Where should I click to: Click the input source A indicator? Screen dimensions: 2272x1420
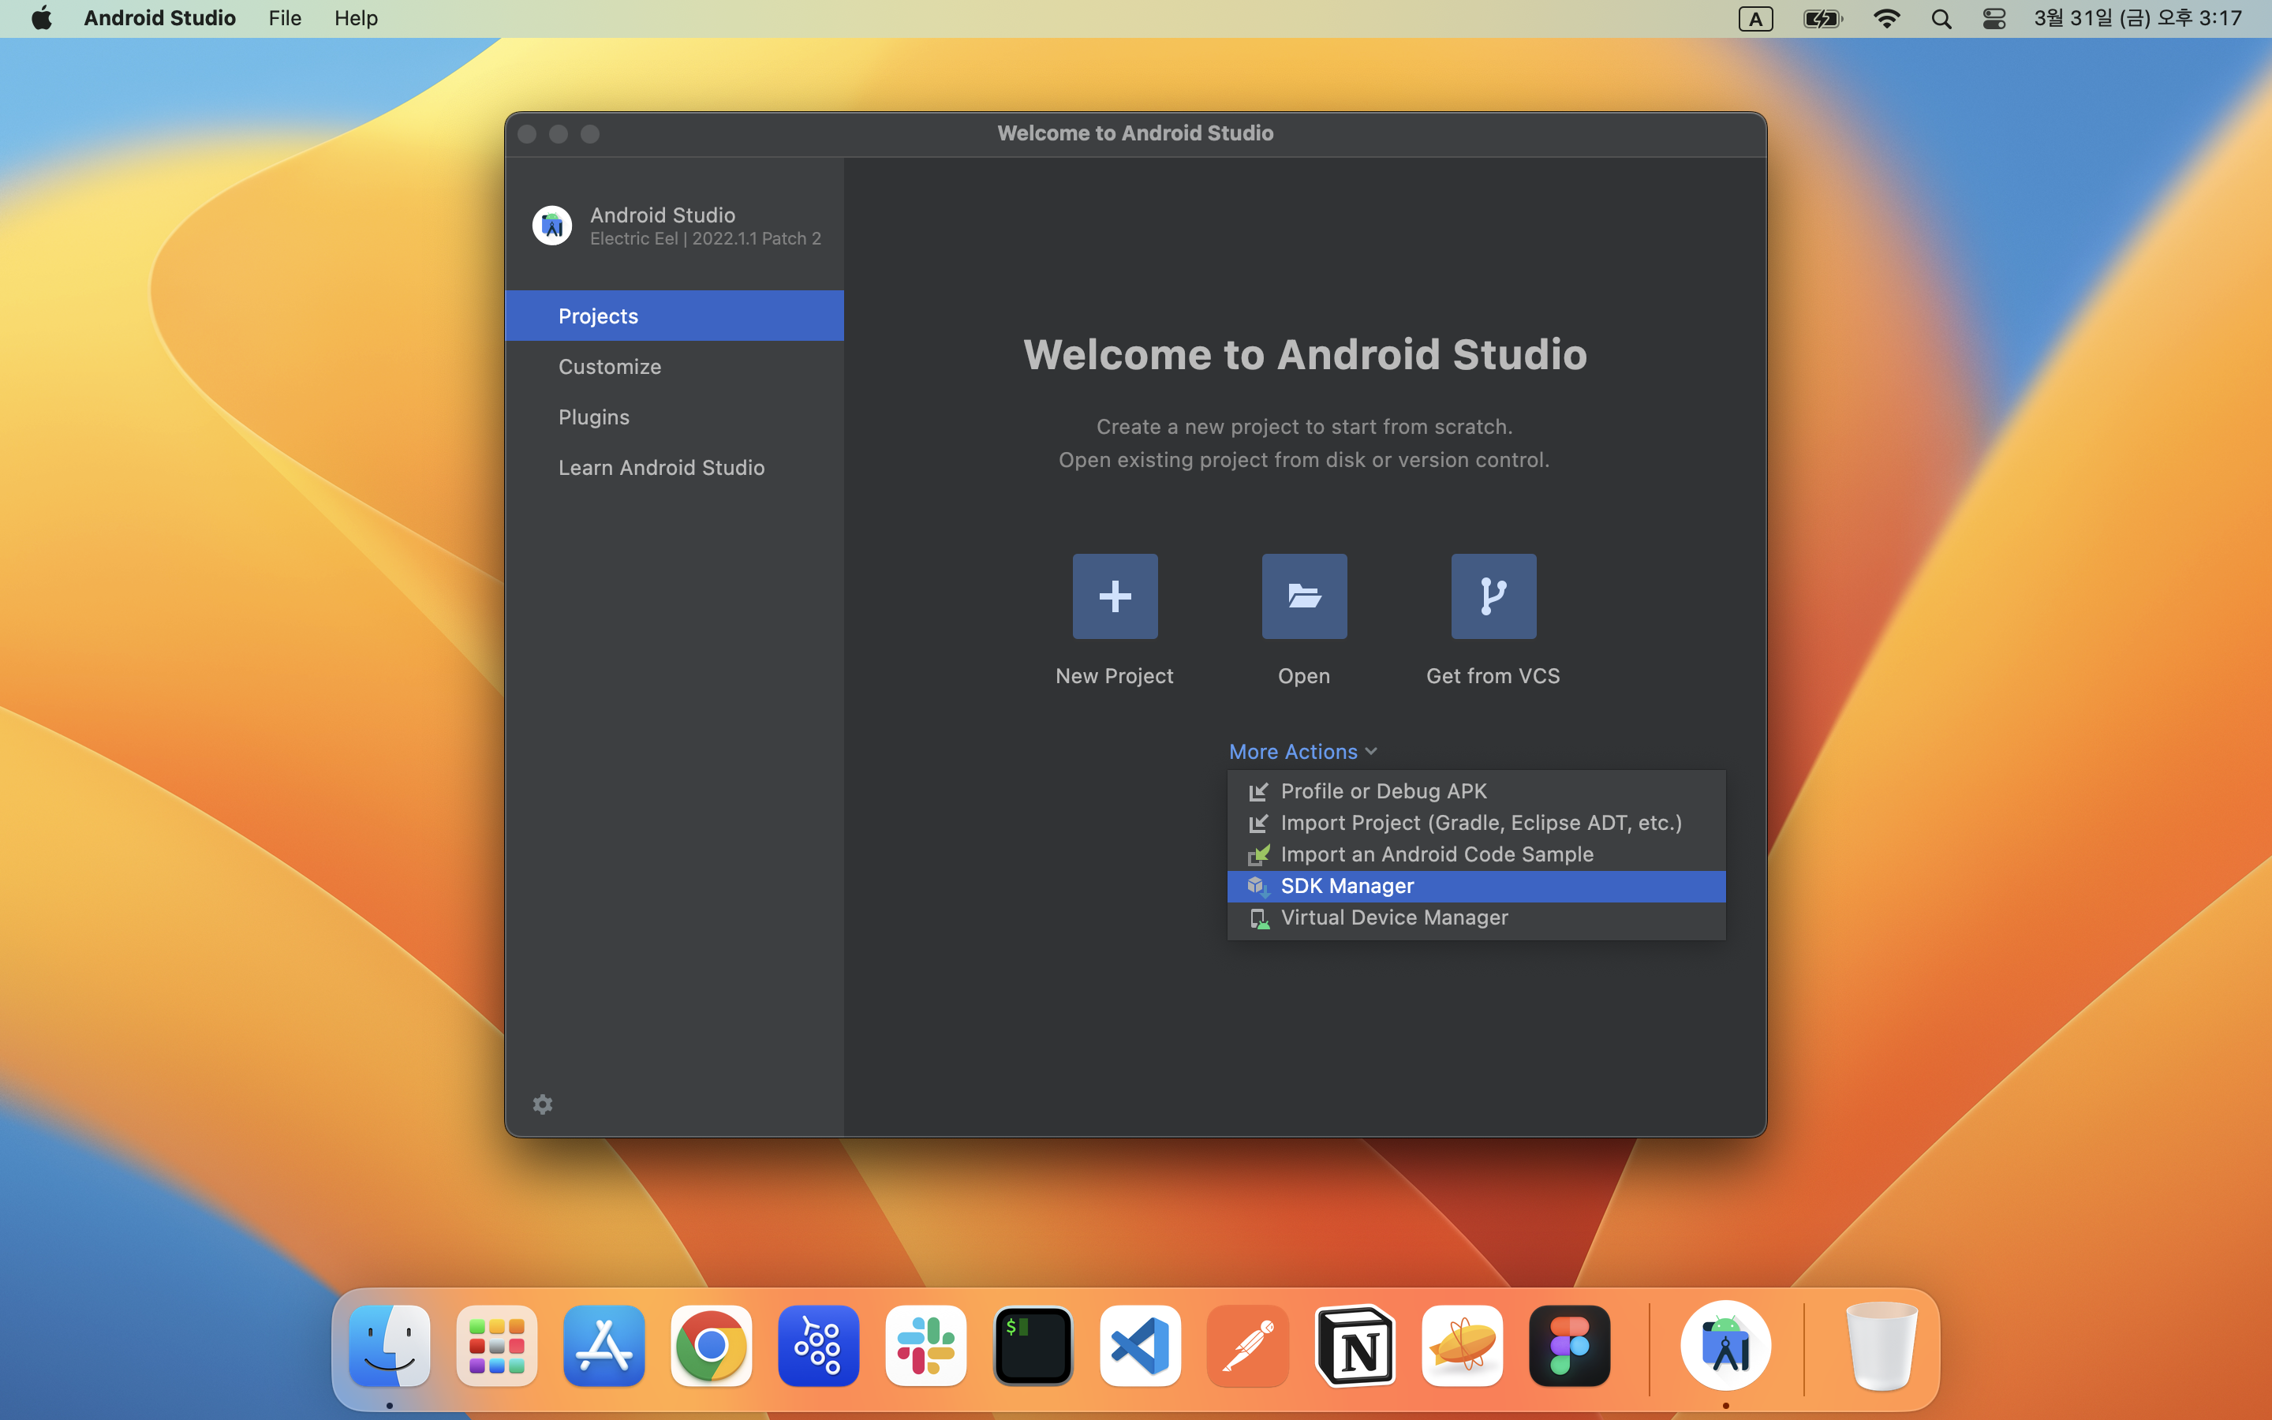[1754, 19]
